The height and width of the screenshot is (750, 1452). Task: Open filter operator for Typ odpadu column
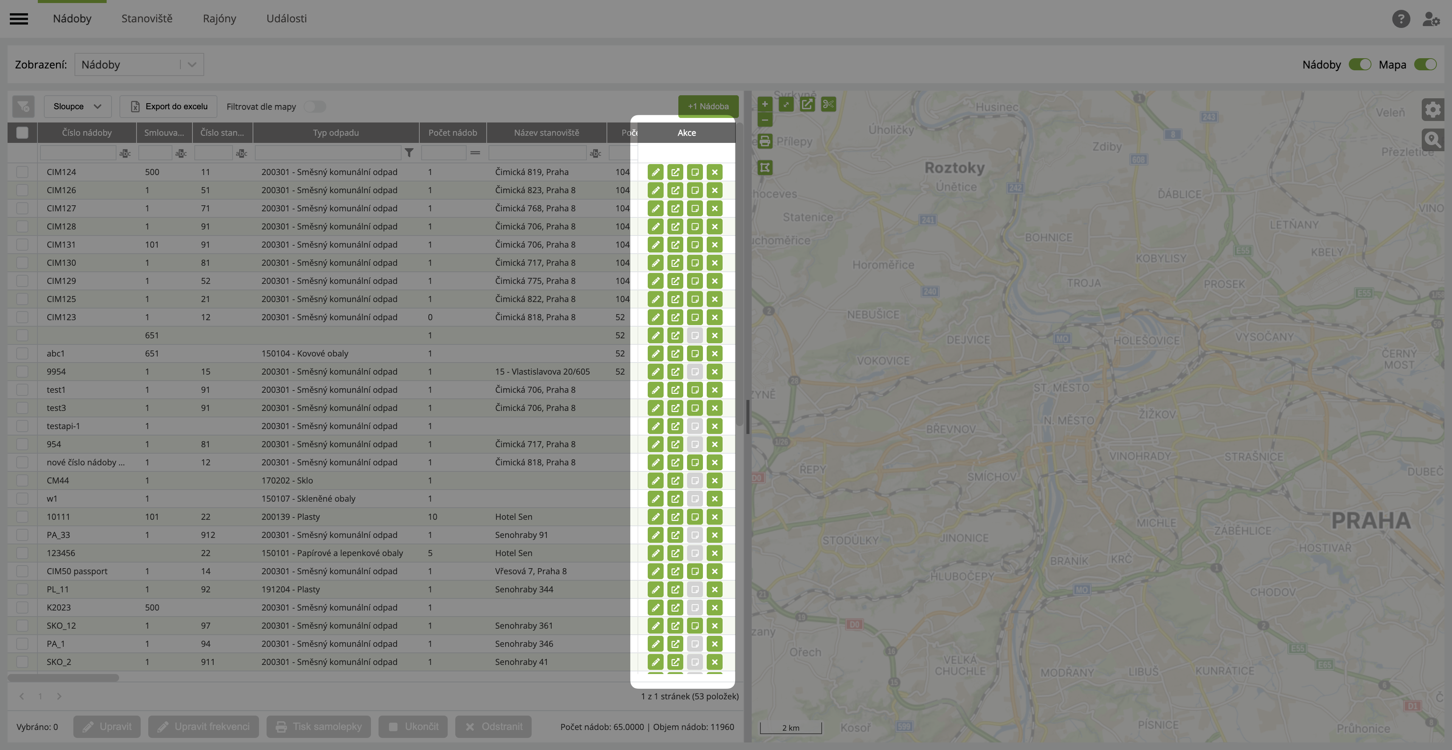(409, 153)
